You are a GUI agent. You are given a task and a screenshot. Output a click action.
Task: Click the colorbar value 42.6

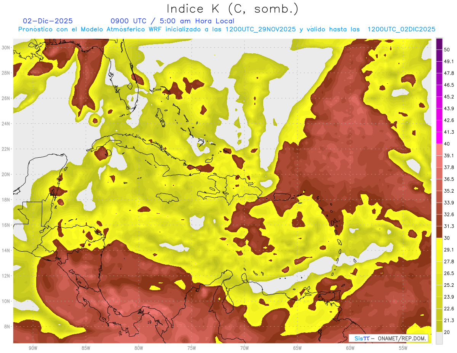[449, 120]
